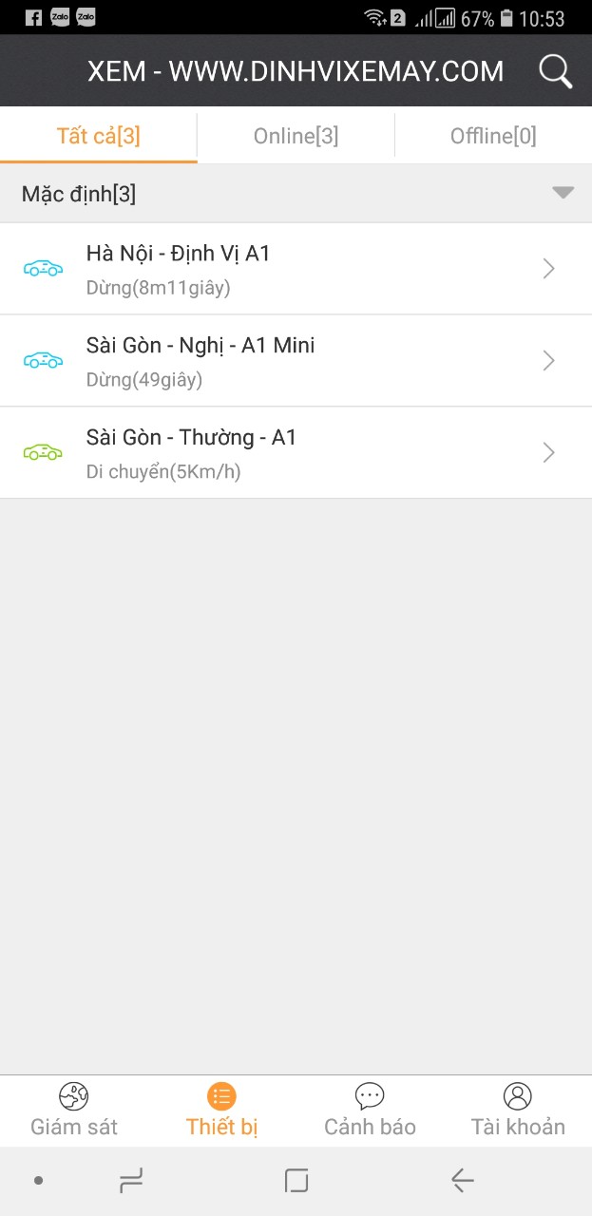Tap the green car icon for Sài Gòn - Thường
592x1216 pixels.
[x=43, y=452]
